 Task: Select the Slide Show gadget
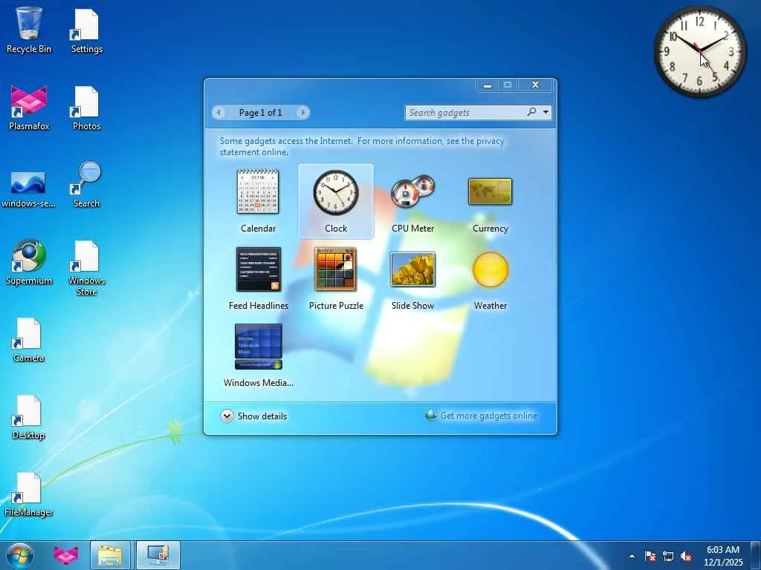pos(413,278)
